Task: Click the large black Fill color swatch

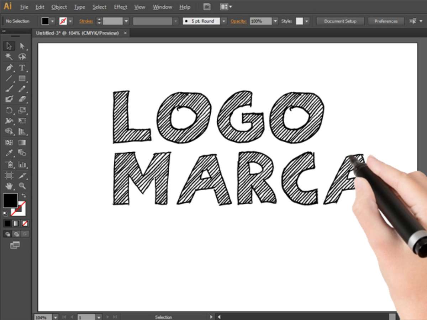Action: tap(10, 201)
